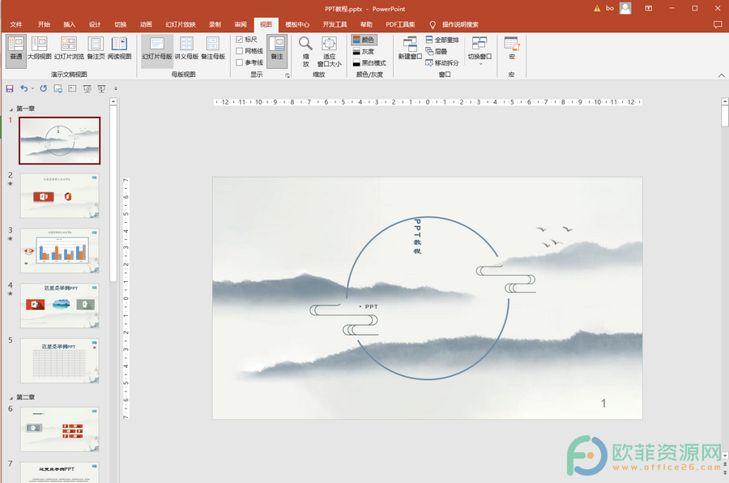Open Slide Sorter (幻灯片浏览)
The width and height of the screenshot is (729, 483).
(x=69, y=49)
